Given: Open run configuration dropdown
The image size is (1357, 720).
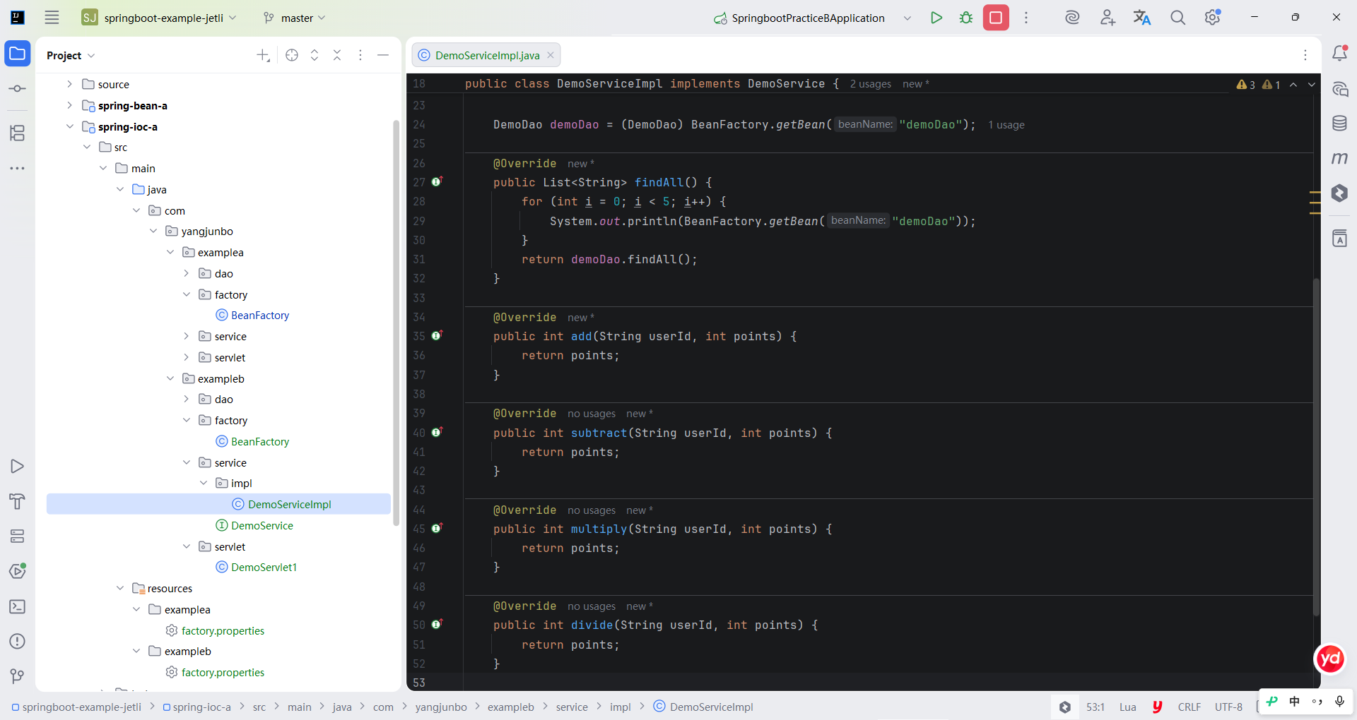Looking at the screenshot, I should point(907,18).
